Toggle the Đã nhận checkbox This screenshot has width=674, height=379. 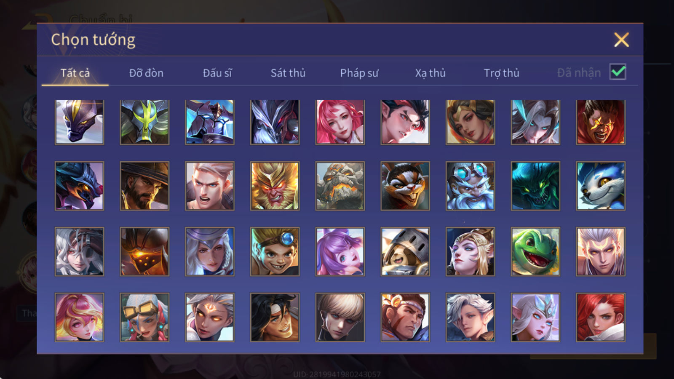tap(618, 72)
